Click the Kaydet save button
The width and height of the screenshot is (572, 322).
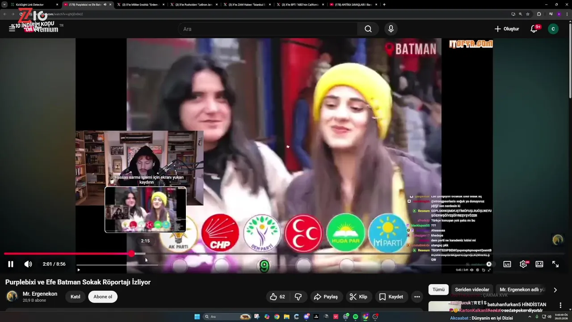pyautogui.click(x=391, y=297)
